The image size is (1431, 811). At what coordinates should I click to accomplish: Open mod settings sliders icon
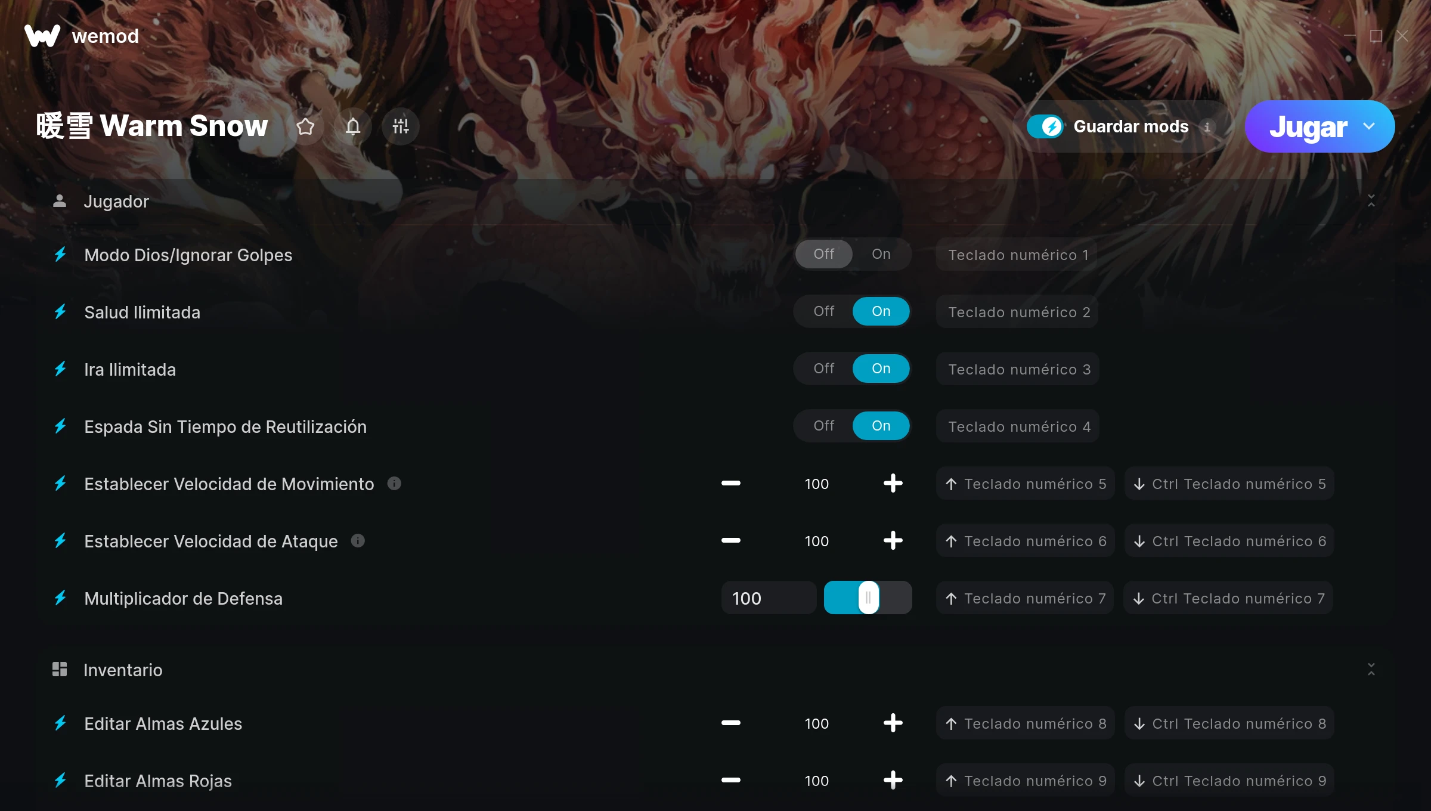(x=401, y=126)
